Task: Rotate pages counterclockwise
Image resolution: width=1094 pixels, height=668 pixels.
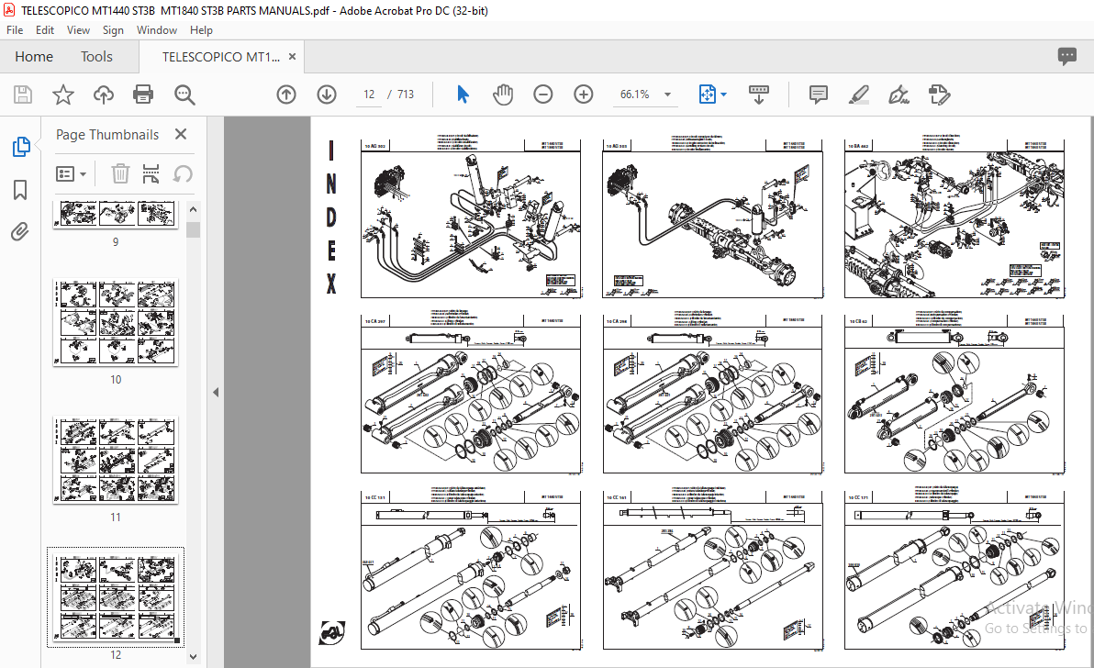Action: pos(183,173)
